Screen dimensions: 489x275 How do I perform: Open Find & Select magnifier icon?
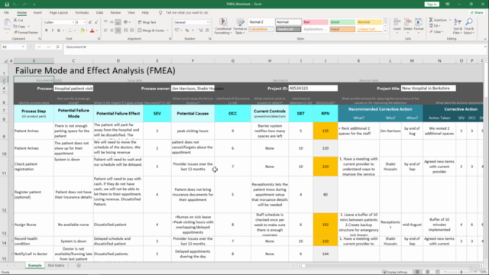tap(468, 22)
